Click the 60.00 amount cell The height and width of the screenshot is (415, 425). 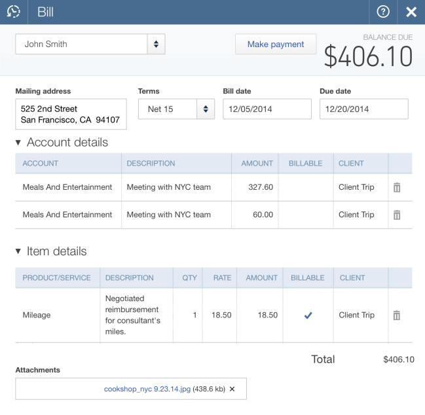pos(255,215)
